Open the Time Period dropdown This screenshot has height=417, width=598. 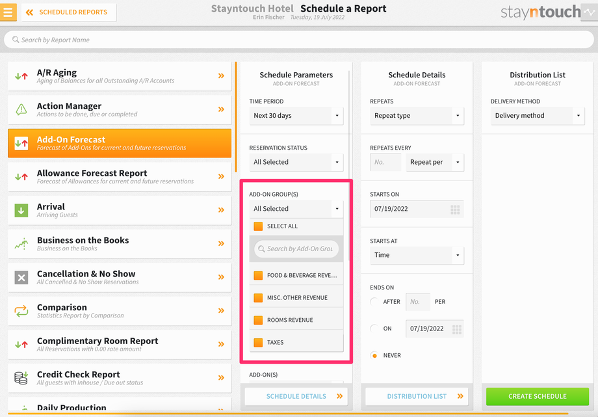(x=296, y=116)
